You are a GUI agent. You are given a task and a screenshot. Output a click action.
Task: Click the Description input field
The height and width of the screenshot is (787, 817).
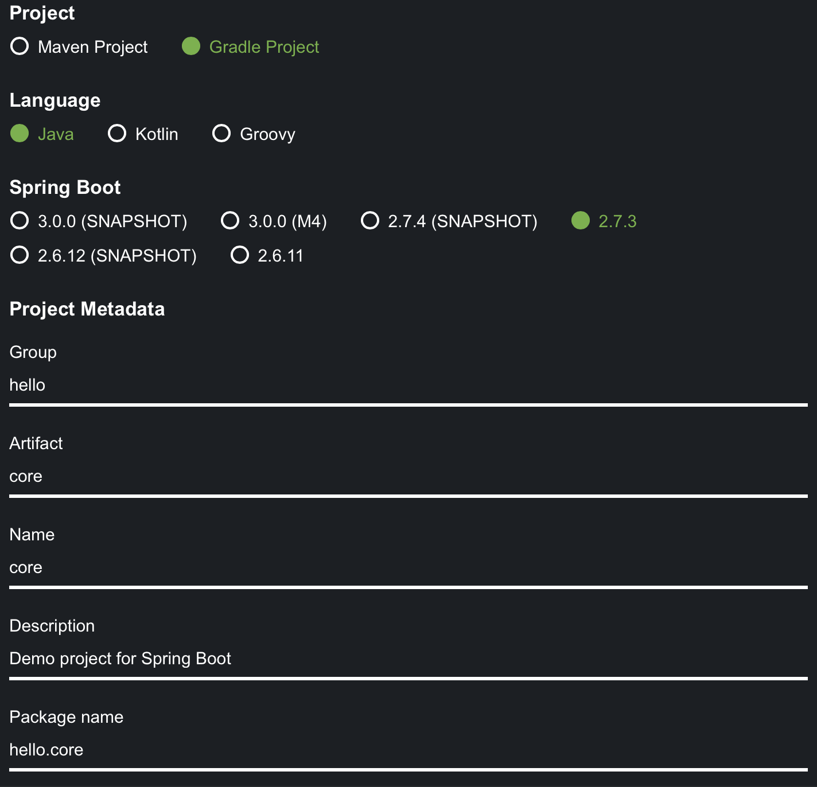pyautogui.click(x=408, y=659)
